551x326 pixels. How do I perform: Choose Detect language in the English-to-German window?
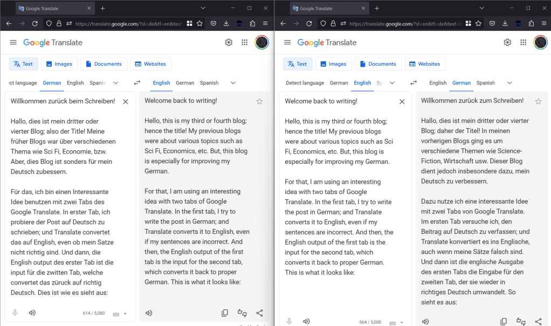pos(305,83)
